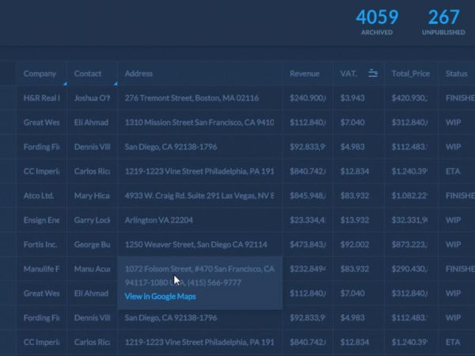This screenshot has width=475, height=356.
Task: Sort by the Address column header
Action: click(x=139, y=74)
